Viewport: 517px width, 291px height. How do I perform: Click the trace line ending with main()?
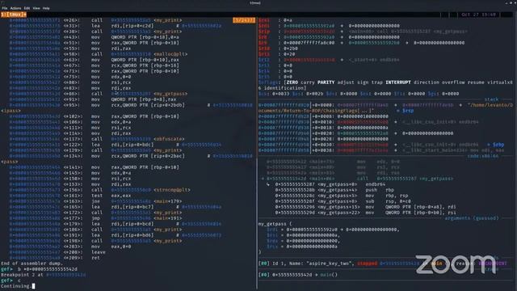pos(298,275)
